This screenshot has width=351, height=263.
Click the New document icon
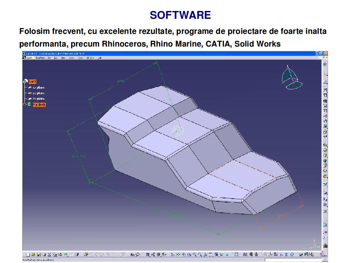coord(29,254)
